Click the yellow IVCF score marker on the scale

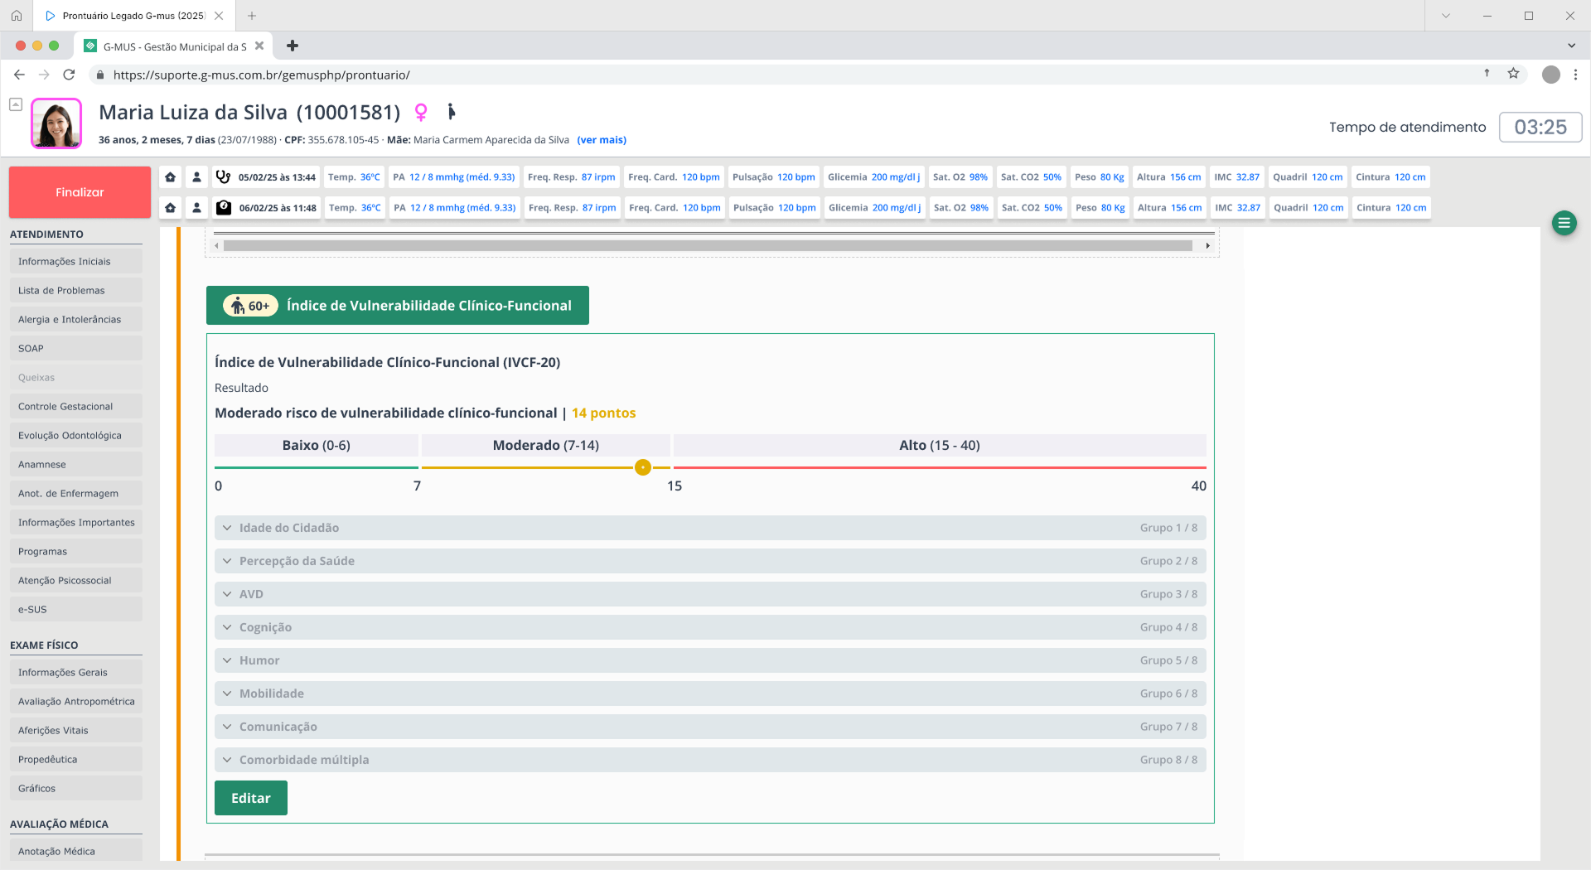[x=643, y=467]
